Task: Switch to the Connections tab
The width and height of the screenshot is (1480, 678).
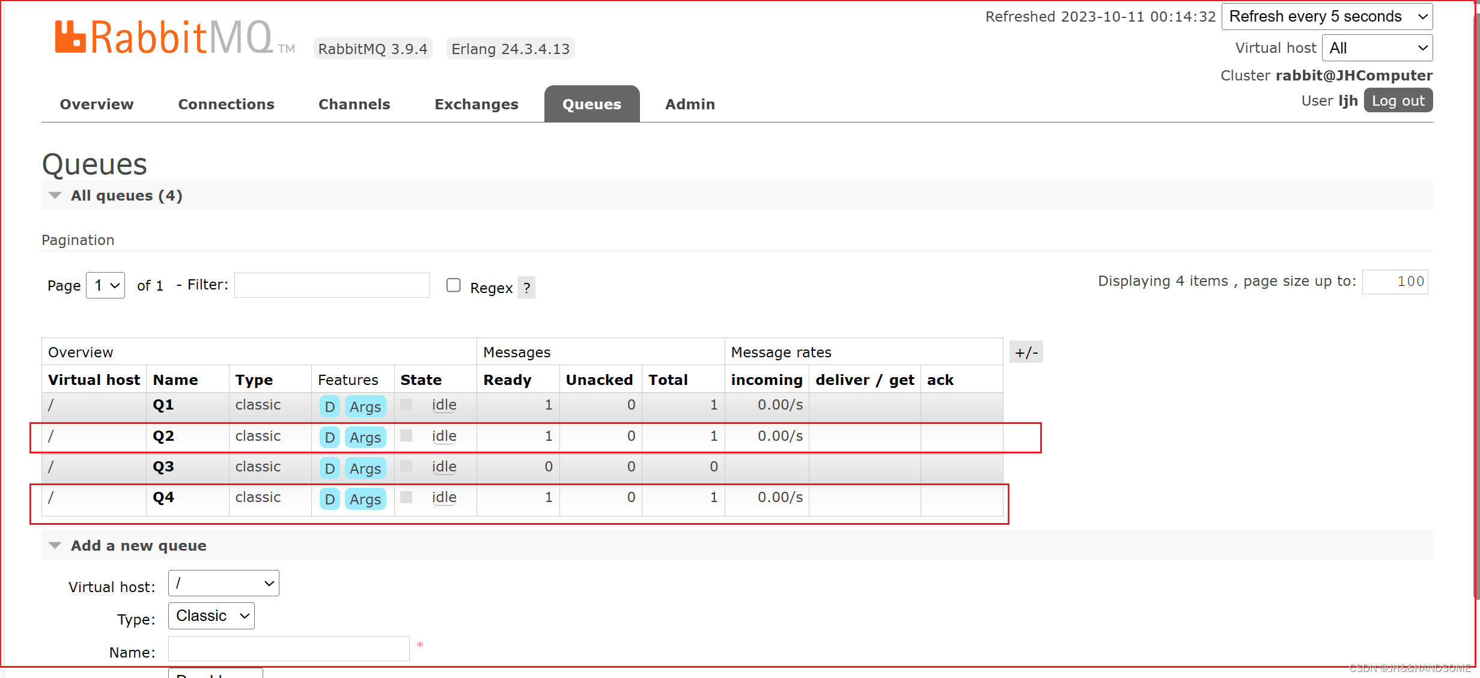Action: 226,104
